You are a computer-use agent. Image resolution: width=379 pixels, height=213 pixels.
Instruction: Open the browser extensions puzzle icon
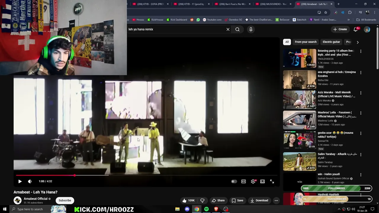pyautogui.click(x=350, y=12)
